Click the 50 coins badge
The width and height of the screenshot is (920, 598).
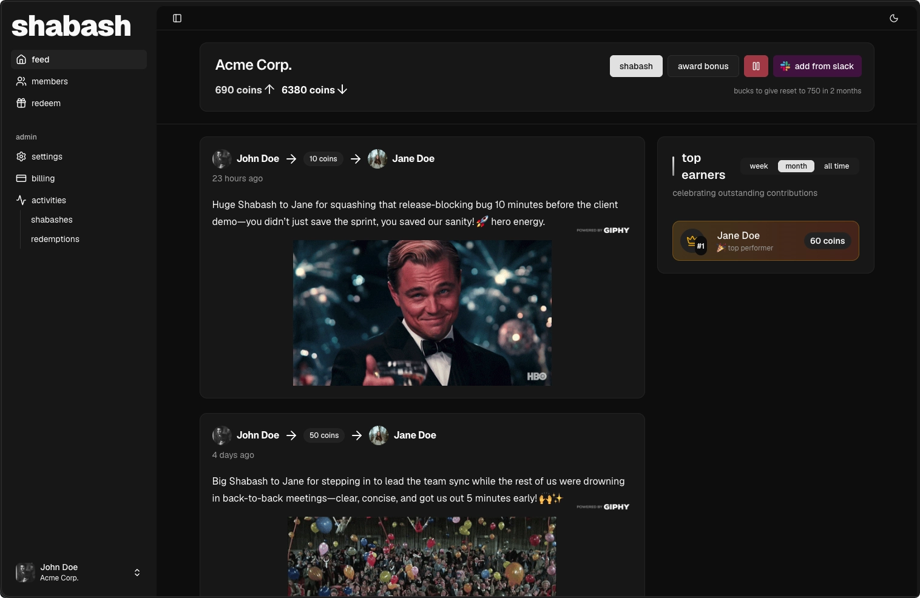[324, 435]
